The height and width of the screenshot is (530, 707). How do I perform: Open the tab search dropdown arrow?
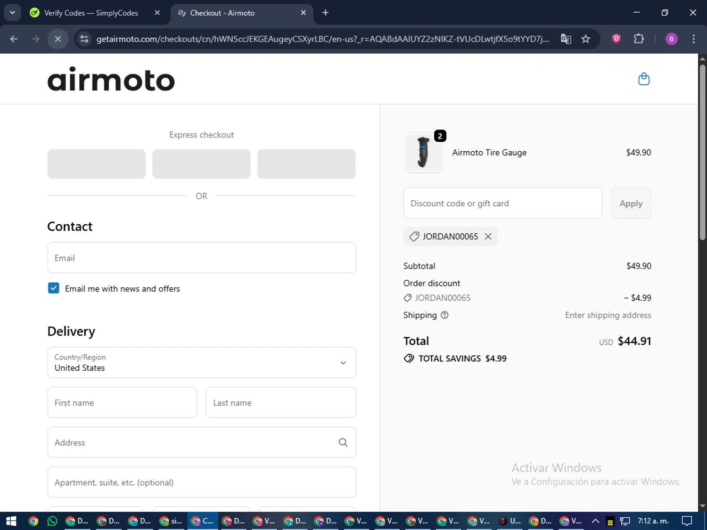[13, 13]
